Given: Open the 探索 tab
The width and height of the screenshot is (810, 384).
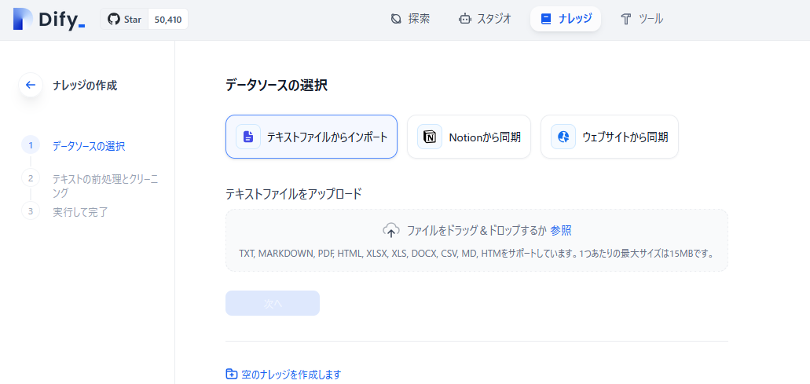Looking at the screenshot, I should click(410, 19).
